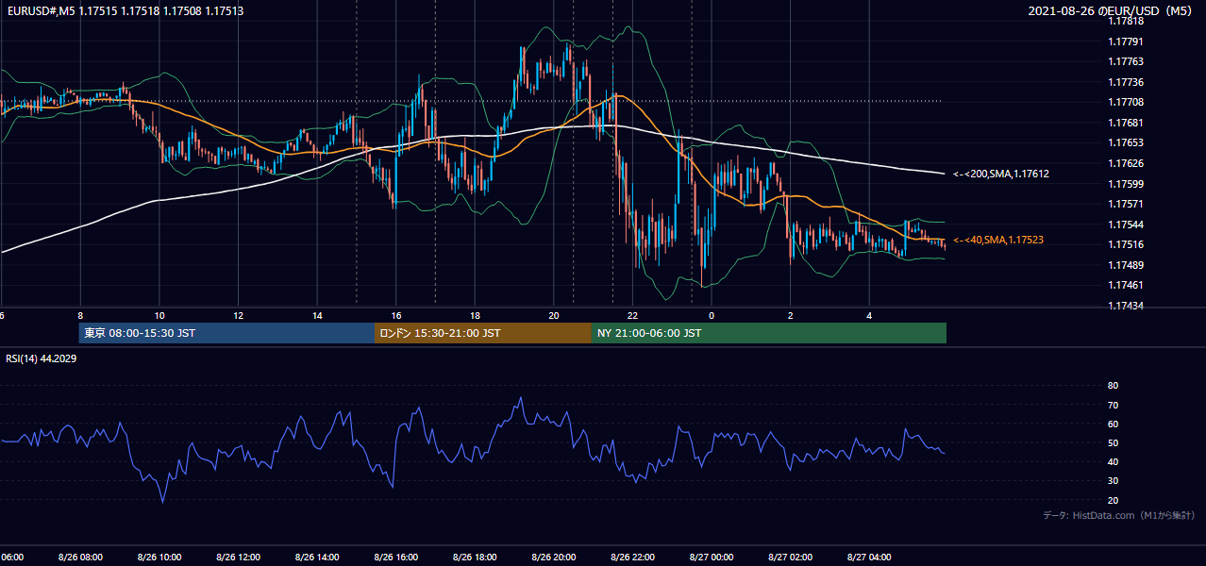Click price axis value 1.17434

point(1125,306)
